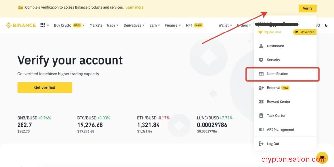Click the Task Center clipboard icon

tap(261, 115)
